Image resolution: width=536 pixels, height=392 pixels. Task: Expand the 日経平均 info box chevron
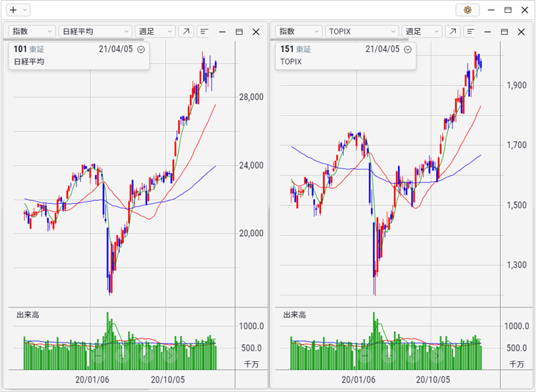[x=141, y=49]
